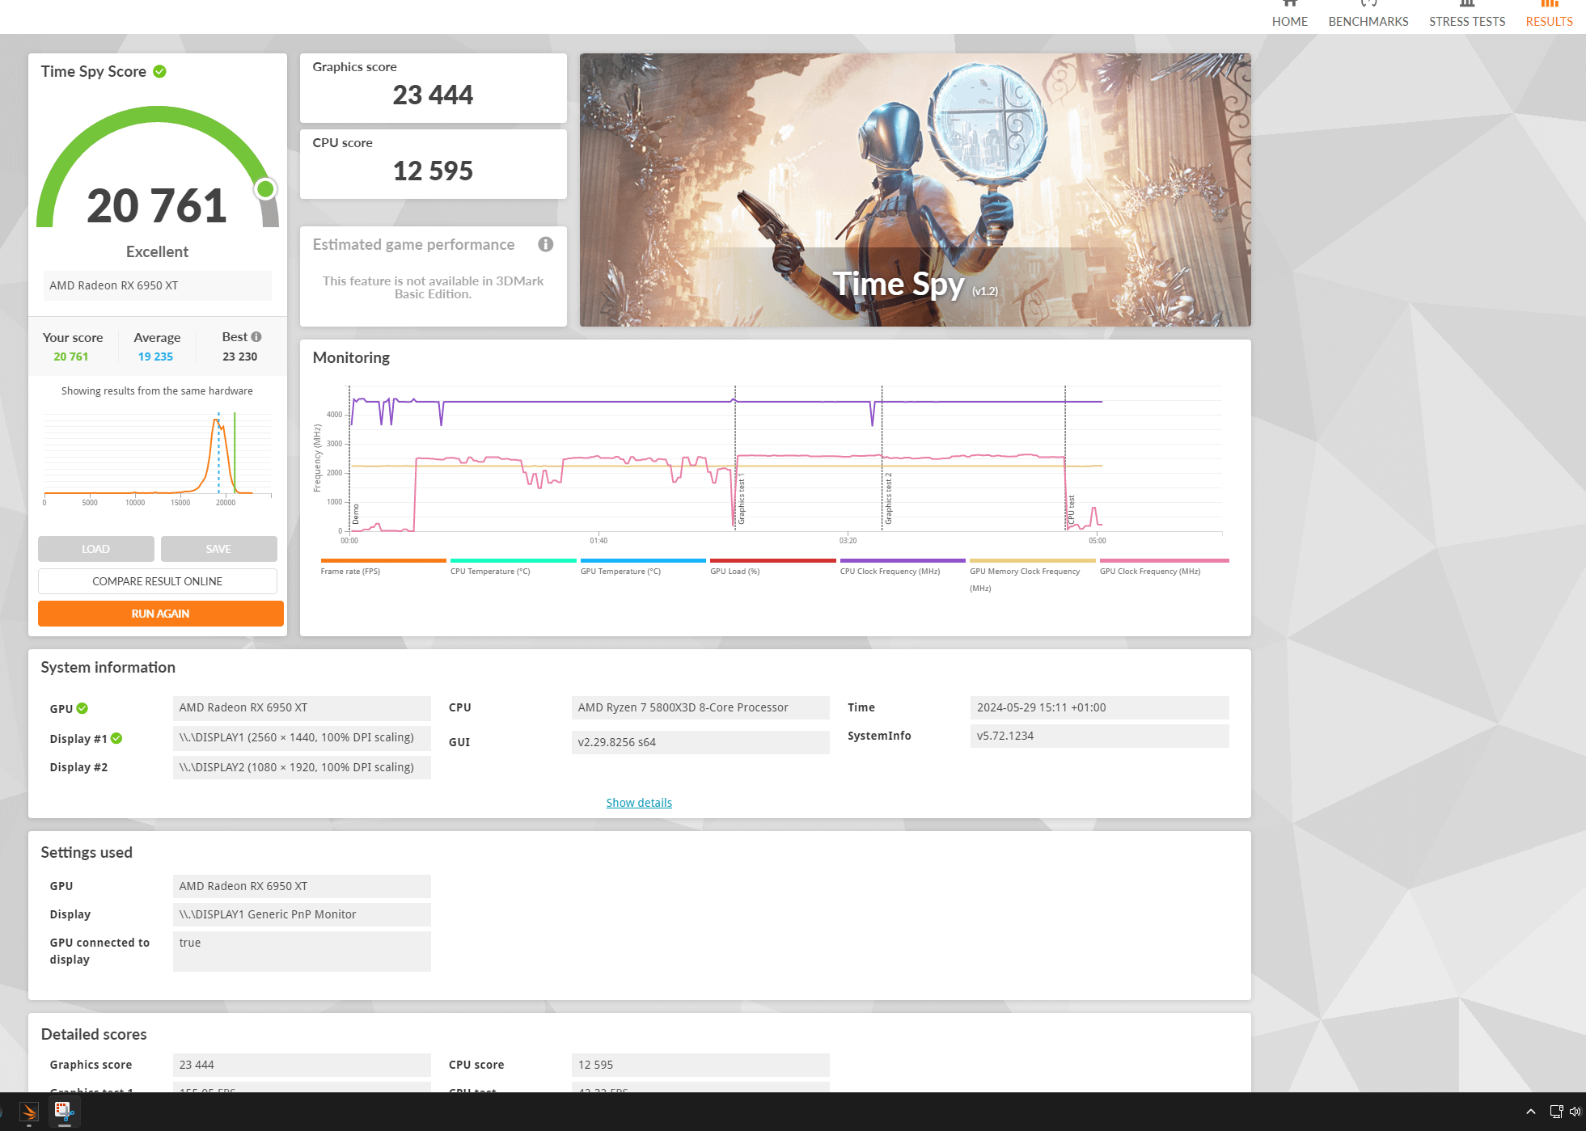Image resolution: width=1586 pixels, height=1131 pixels.
Task: Click the SAVE button
Action: coord(219,549)
